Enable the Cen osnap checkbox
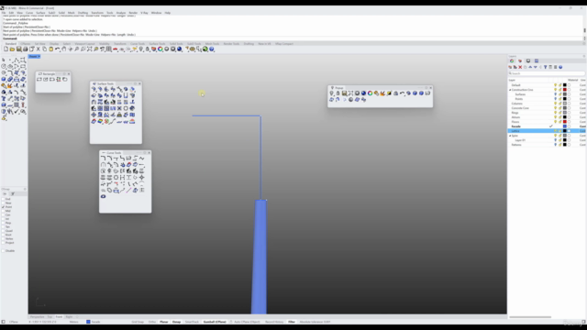 pyautogui.click(x=4, y=215)
